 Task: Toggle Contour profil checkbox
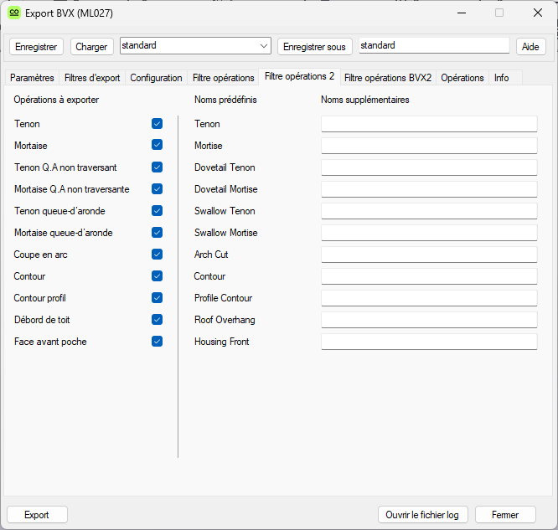tap(157, 298)
